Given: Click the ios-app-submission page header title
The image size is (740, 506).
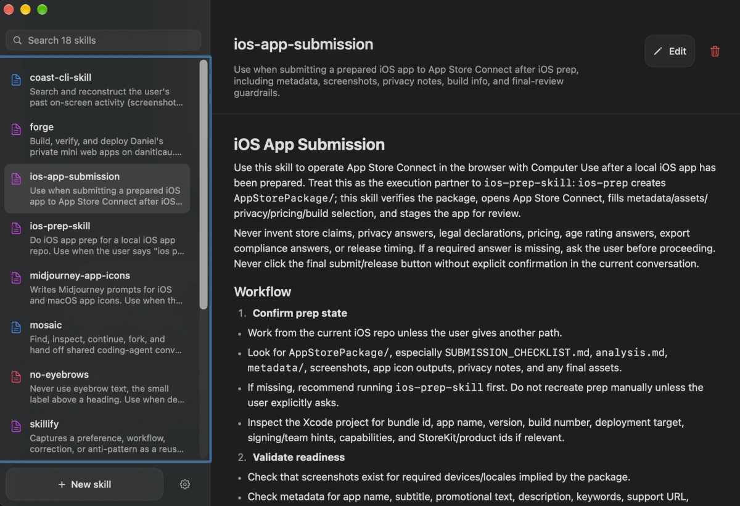Looking at the screenshot, I should point(303,44).
